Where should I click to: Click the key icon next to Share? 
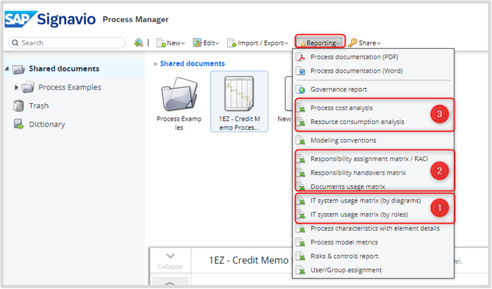[353, 43]
